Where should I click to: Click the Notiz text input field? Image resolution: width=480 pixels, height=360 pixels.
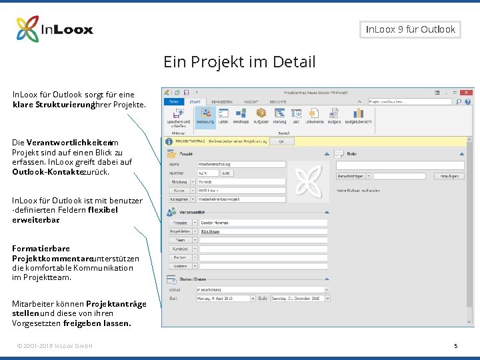coord(400,165)
